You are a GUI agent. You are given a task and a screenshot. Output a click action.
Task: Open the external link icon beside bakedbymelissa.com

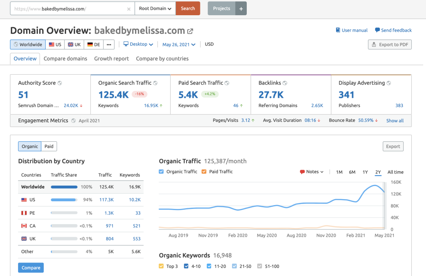190,31
